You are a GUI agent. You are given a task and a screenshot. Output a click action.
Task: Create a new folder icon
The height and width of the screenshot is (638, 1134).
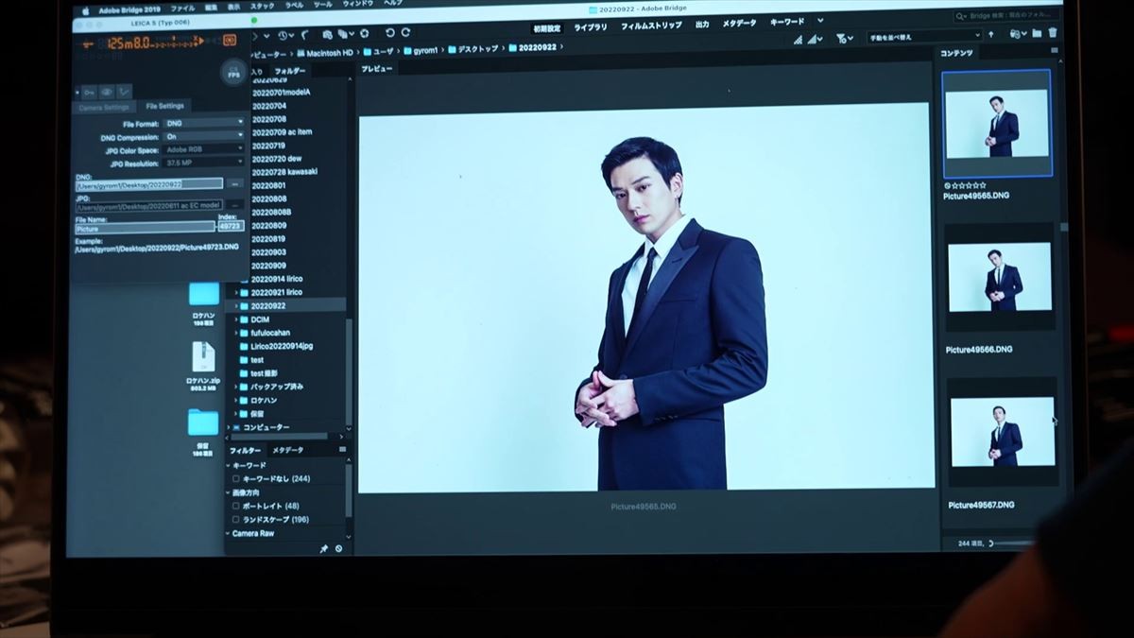click(1037, 33)
